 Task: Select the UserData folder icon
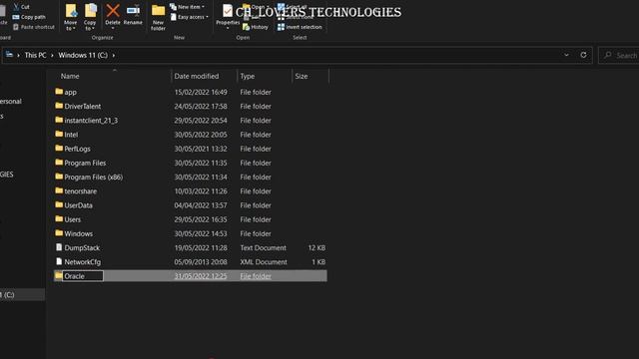coord(59,204)
